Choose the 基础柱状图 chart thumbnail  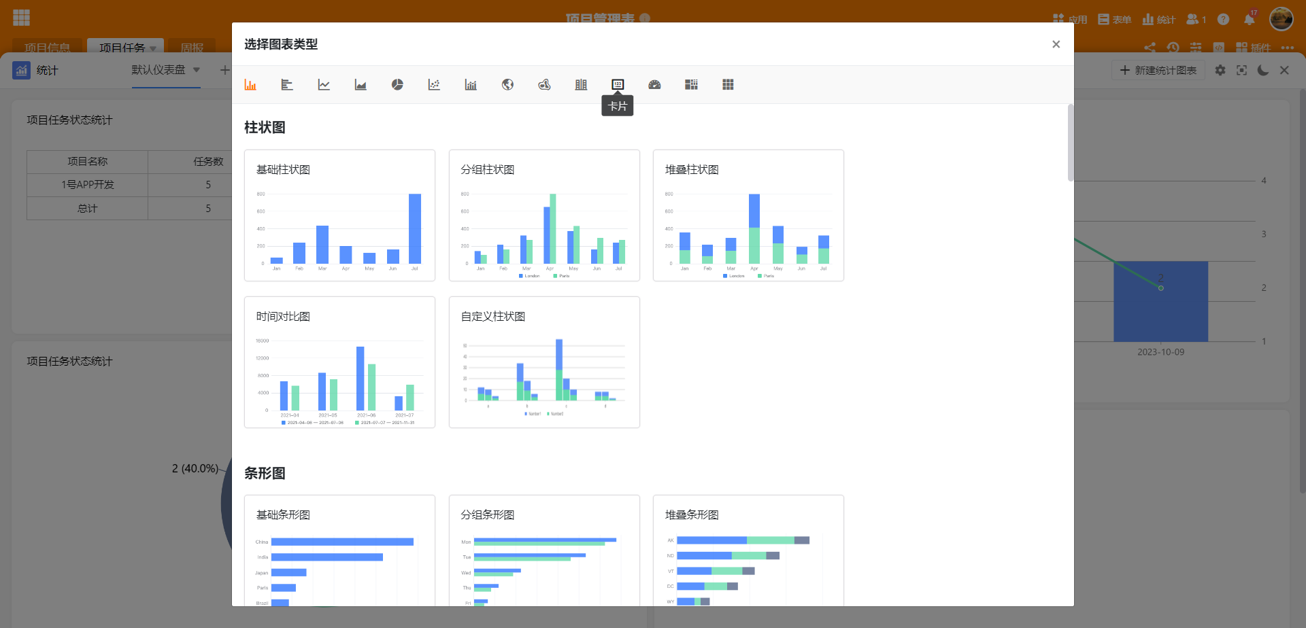click(339, 215)
